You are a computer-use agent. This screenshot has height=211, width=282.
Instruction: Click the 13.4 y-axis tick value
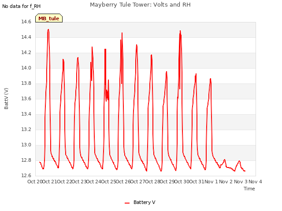coord(26,114)
